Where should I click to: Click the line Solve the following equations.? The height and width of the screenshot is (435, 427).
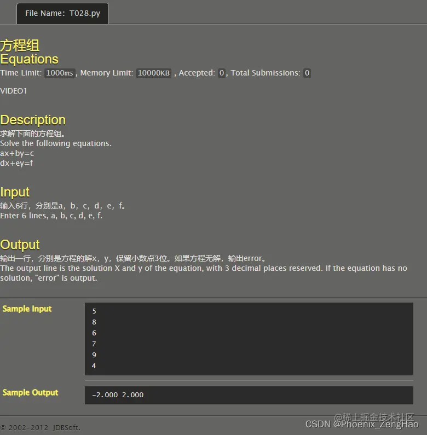56,143
